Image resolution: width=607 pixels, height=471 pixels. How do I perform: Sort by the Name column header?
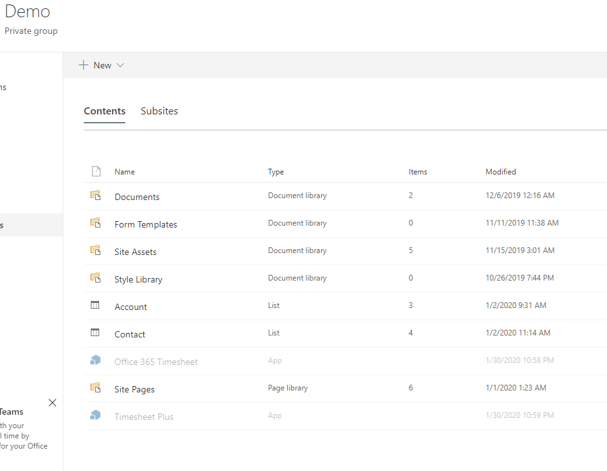point(125,172)
